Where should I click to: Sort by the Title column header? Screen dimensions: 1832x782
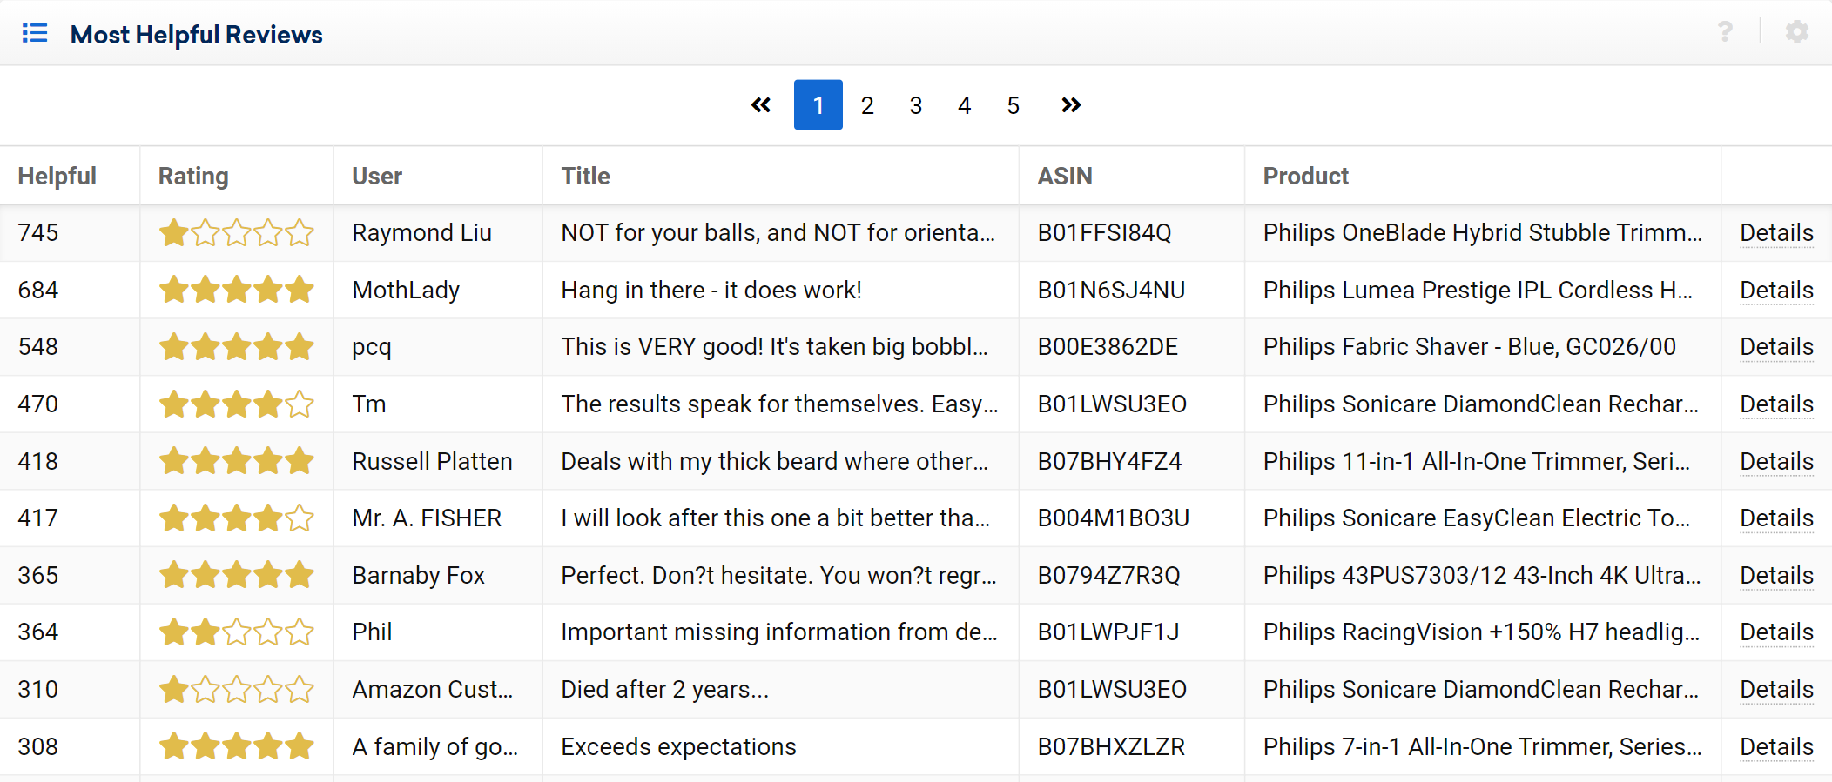click(586, 176)
